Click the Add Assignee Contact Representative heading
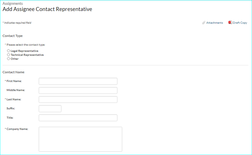252x155 pixels. pos(47,9)
